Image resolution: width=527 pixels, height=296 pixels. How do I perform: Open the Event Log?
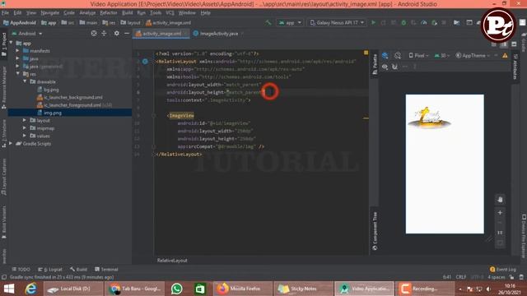(503, 269)
